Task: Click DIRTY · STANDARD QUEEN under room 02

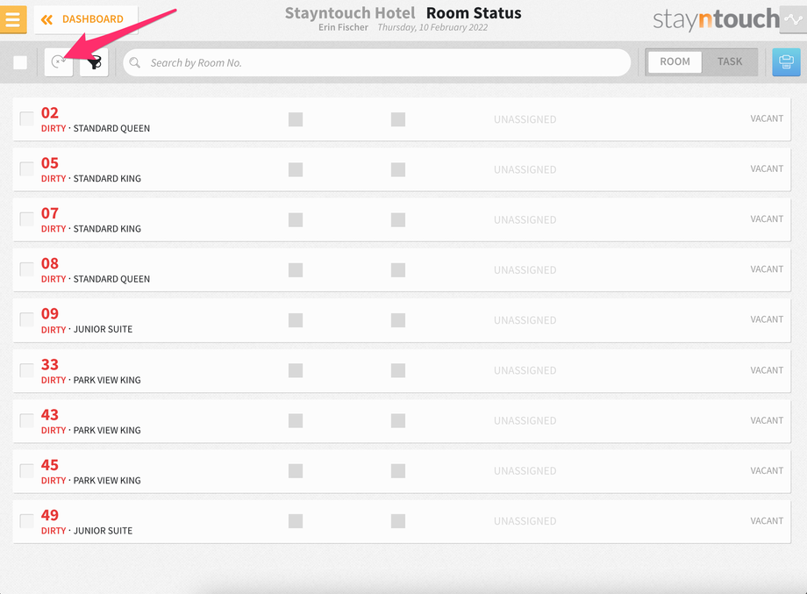Action: [96, 128]
